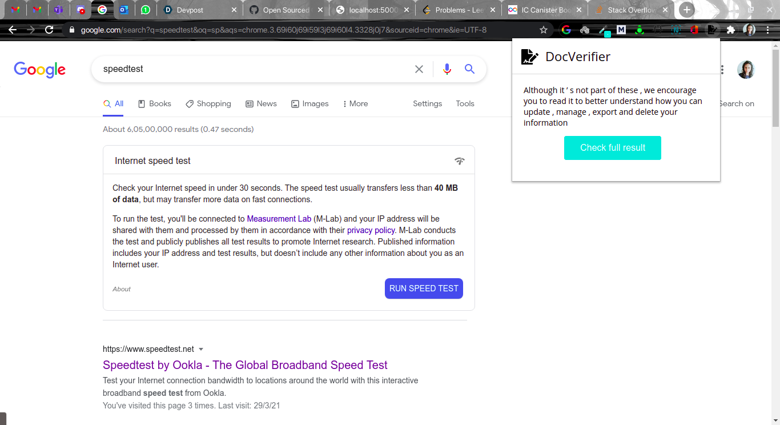Viewport: 780px width, 425px height.
Task: Go forward to next page
Action: 31,30
